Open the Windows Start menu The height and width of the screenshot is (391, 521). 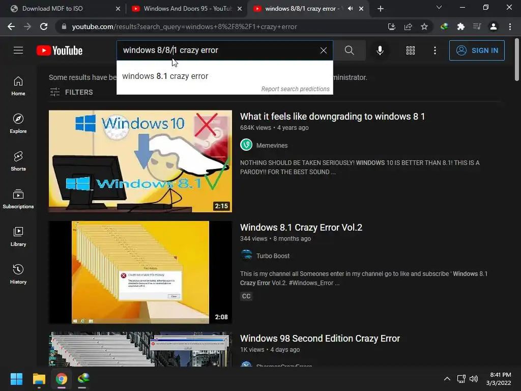(16, 378)
